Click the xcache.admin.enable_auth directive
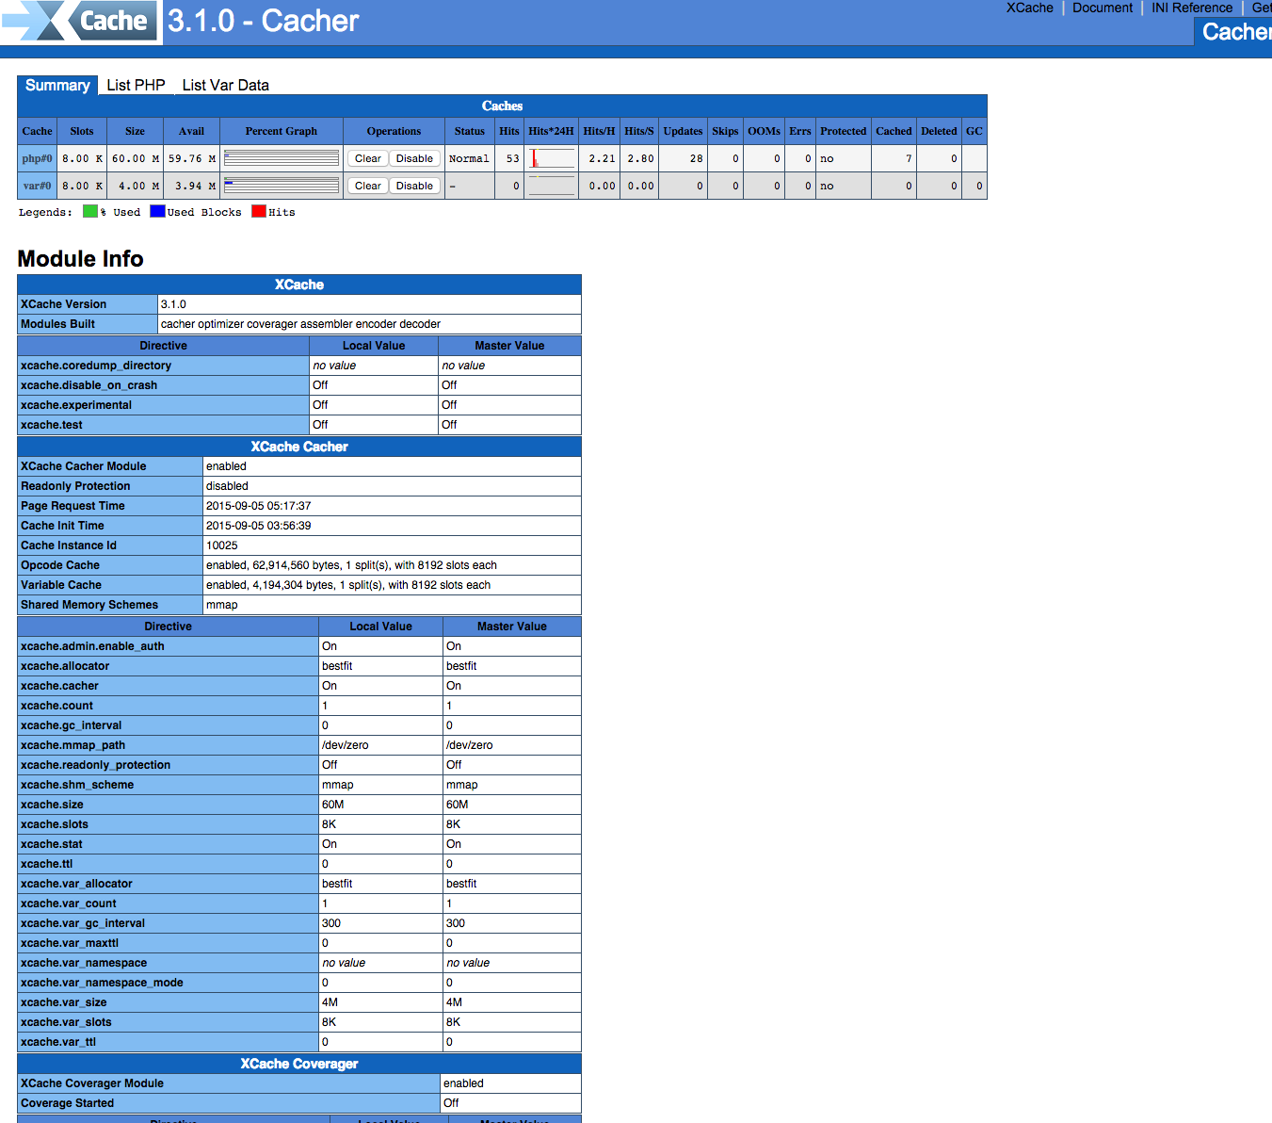Viewport: 1272px width, 1123px height. (92, 646)
